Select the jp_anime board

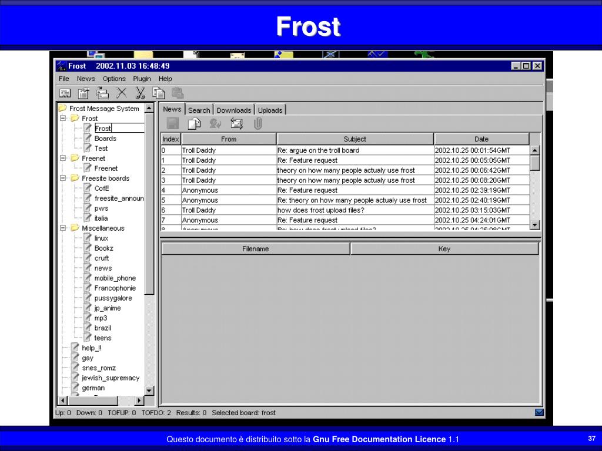[x=108, y=308]
